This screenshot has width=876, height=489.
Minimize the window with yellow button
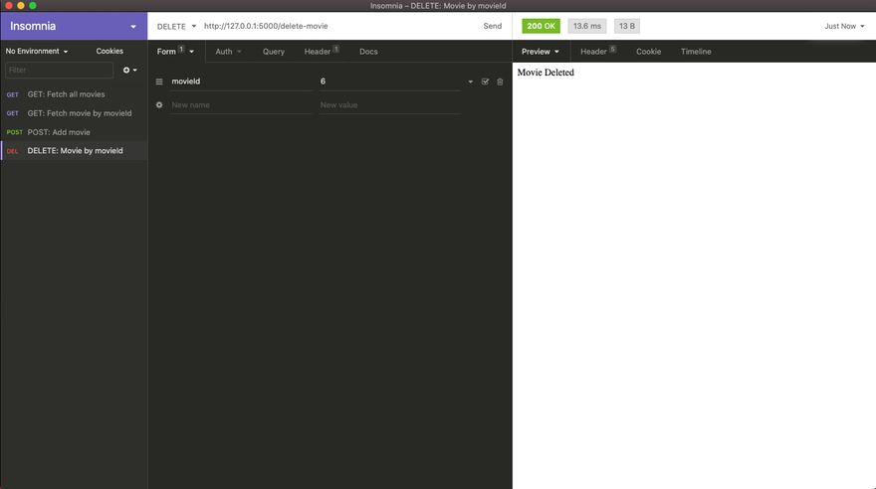pyautogui.click(x=21, y=6)
